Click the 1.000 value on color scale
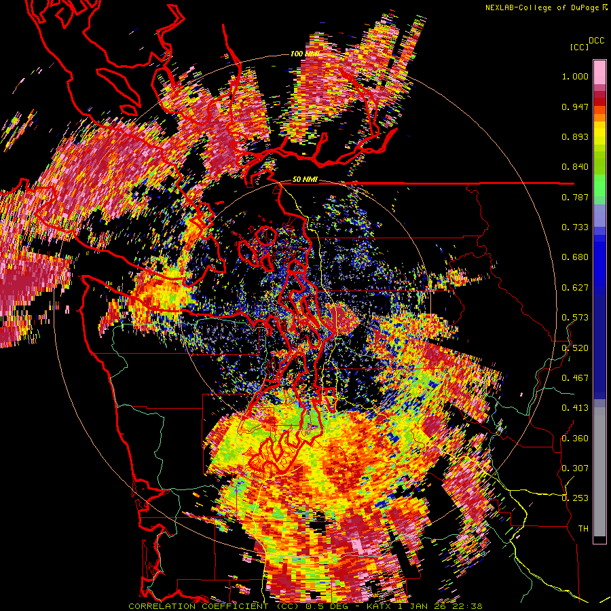611x611 pixels. [575, 76]
